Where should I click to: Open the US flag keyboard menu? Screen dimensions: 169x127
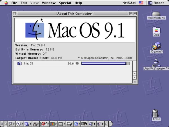(141, 3)
